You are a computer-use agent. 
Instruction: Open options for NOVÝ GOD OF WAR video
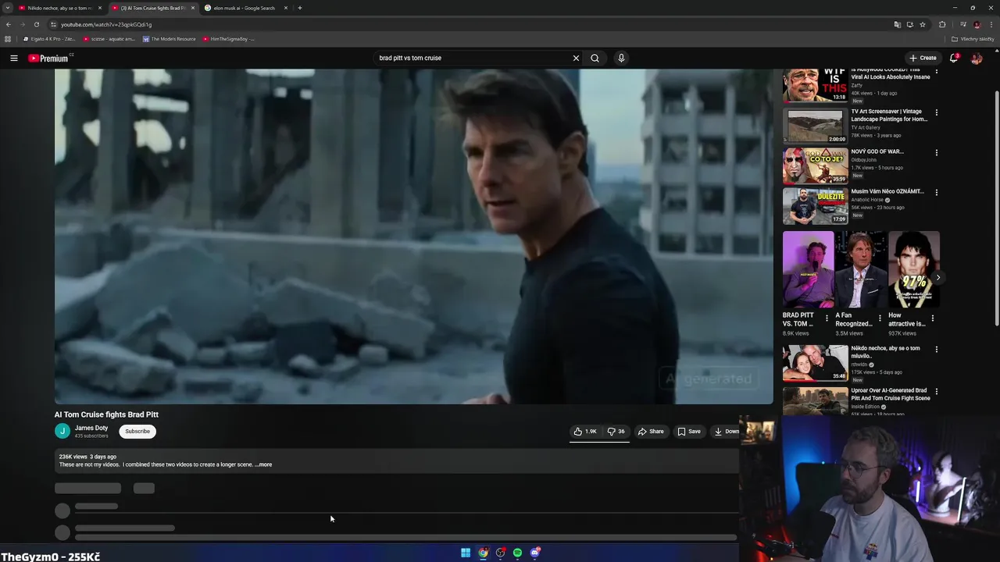coord(936,152)
